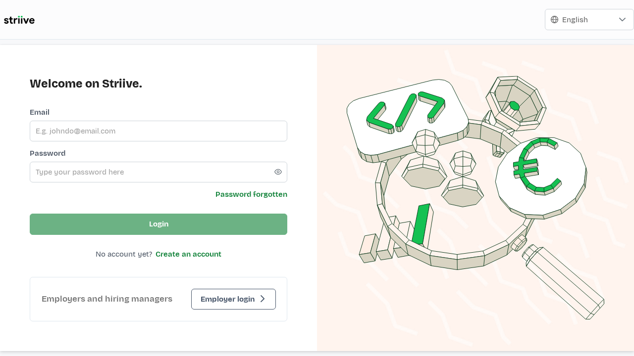Click the magnifying glass handle illustration

pyautogui.click(x=565, y=282)
